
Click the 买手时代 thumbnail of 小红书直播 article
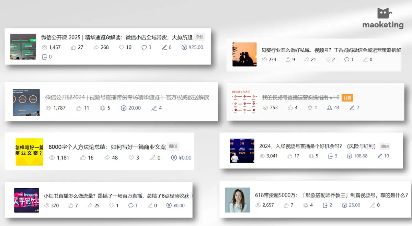click(26, 200)
